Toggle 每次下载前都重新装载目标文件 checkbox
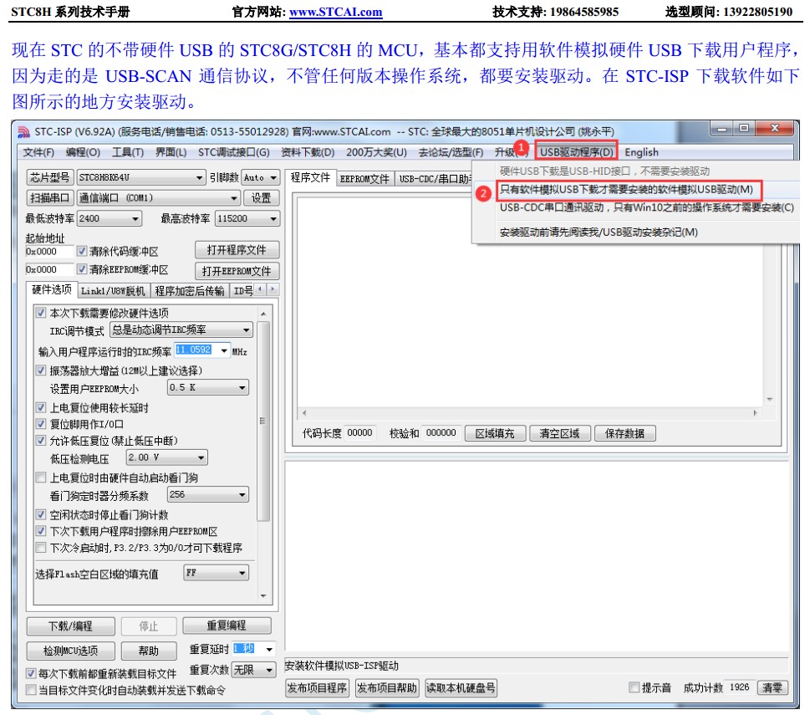The height and width of the screenshot is (715, 805). click(x=31, y=673)
